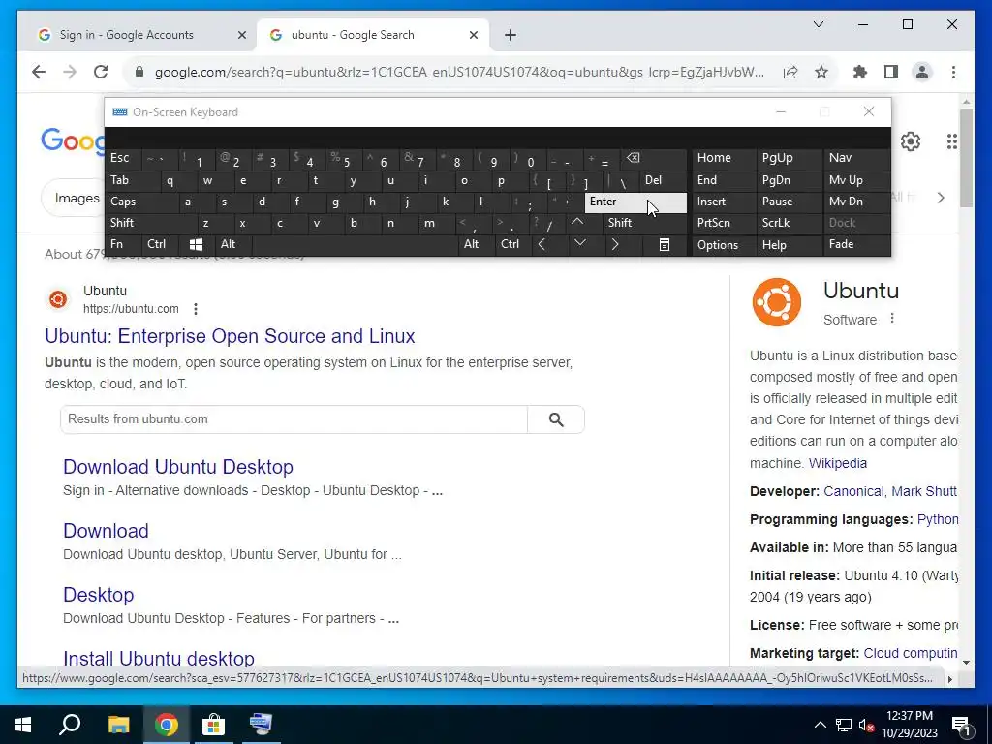Click the Windows logo key on keyboard
The width and height of the screenshot is (992, 744).
point(196,244)
